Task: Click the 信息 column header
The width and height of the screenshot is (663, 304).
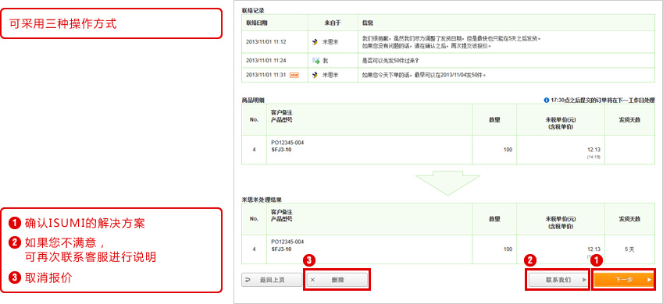Action: point(368,23)
